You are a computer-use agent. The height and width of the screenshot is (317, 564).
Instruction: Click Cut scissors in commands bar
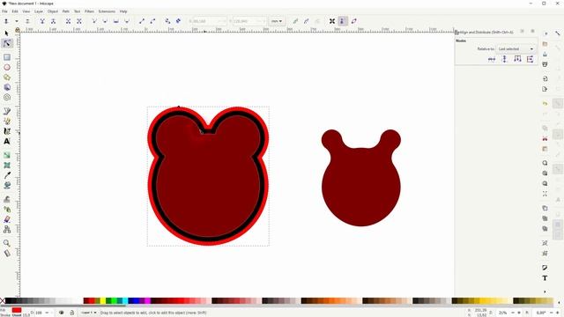[x=545, y=138]
